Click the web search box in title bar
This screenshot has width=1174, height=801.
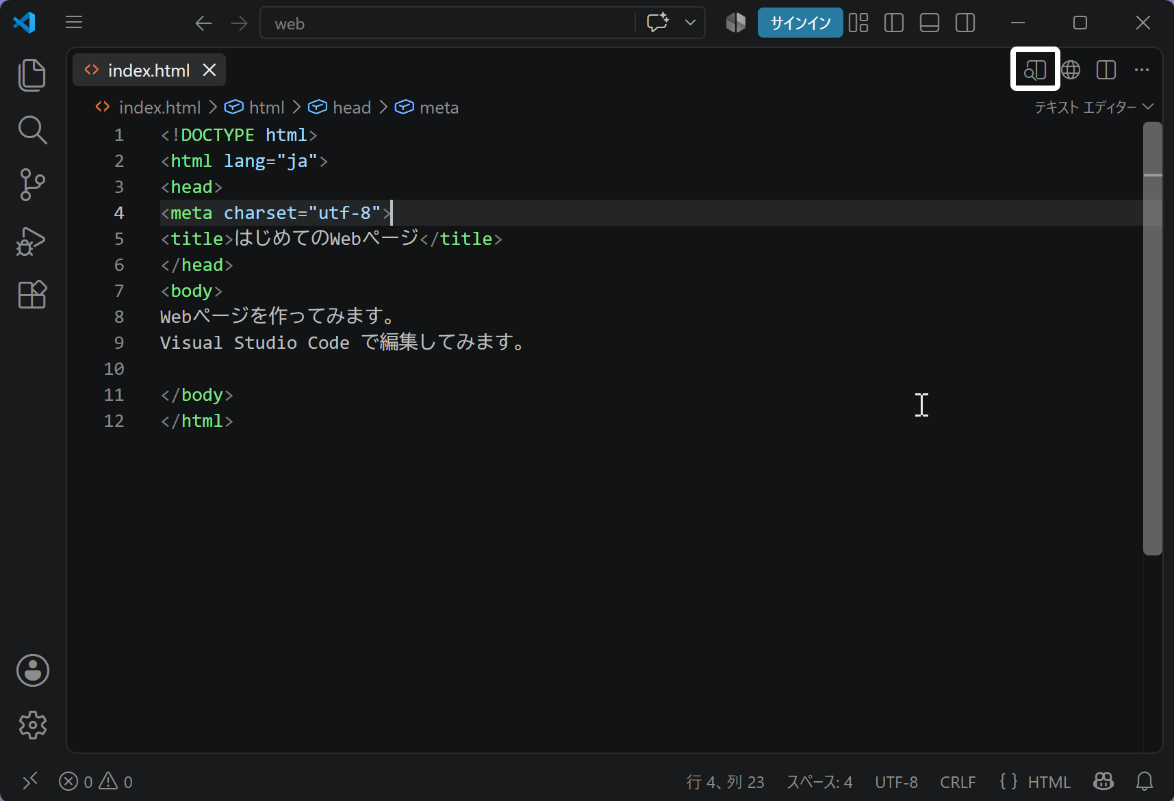447,23
